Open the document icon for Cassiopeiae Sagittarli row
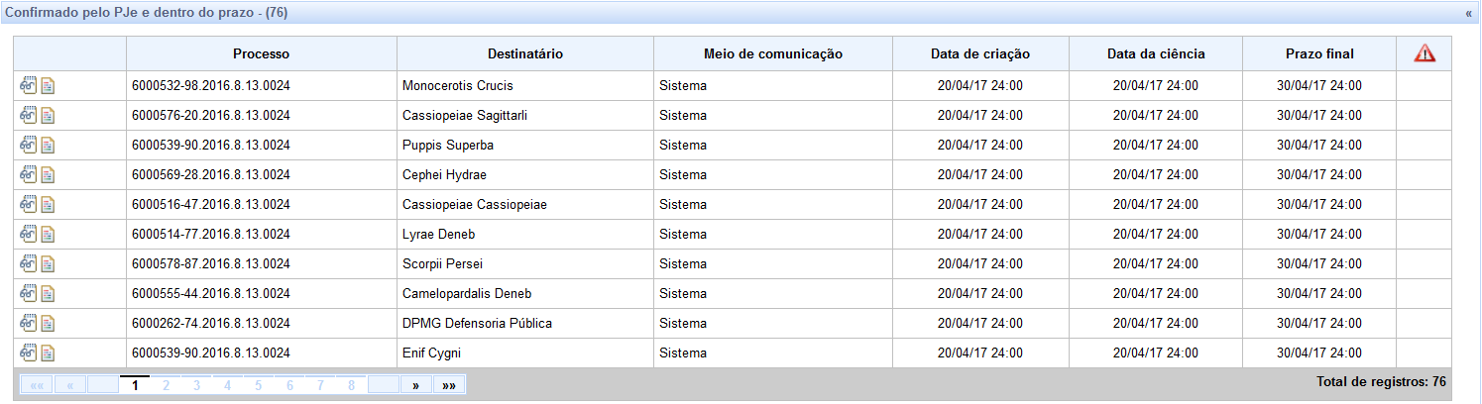Screen dimensions: 1482x404 (48, 116)
